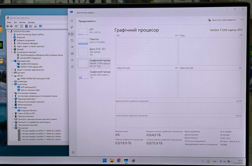252x166 pixels.
Task: Collapse Процесори node
Action: point(13,128)
